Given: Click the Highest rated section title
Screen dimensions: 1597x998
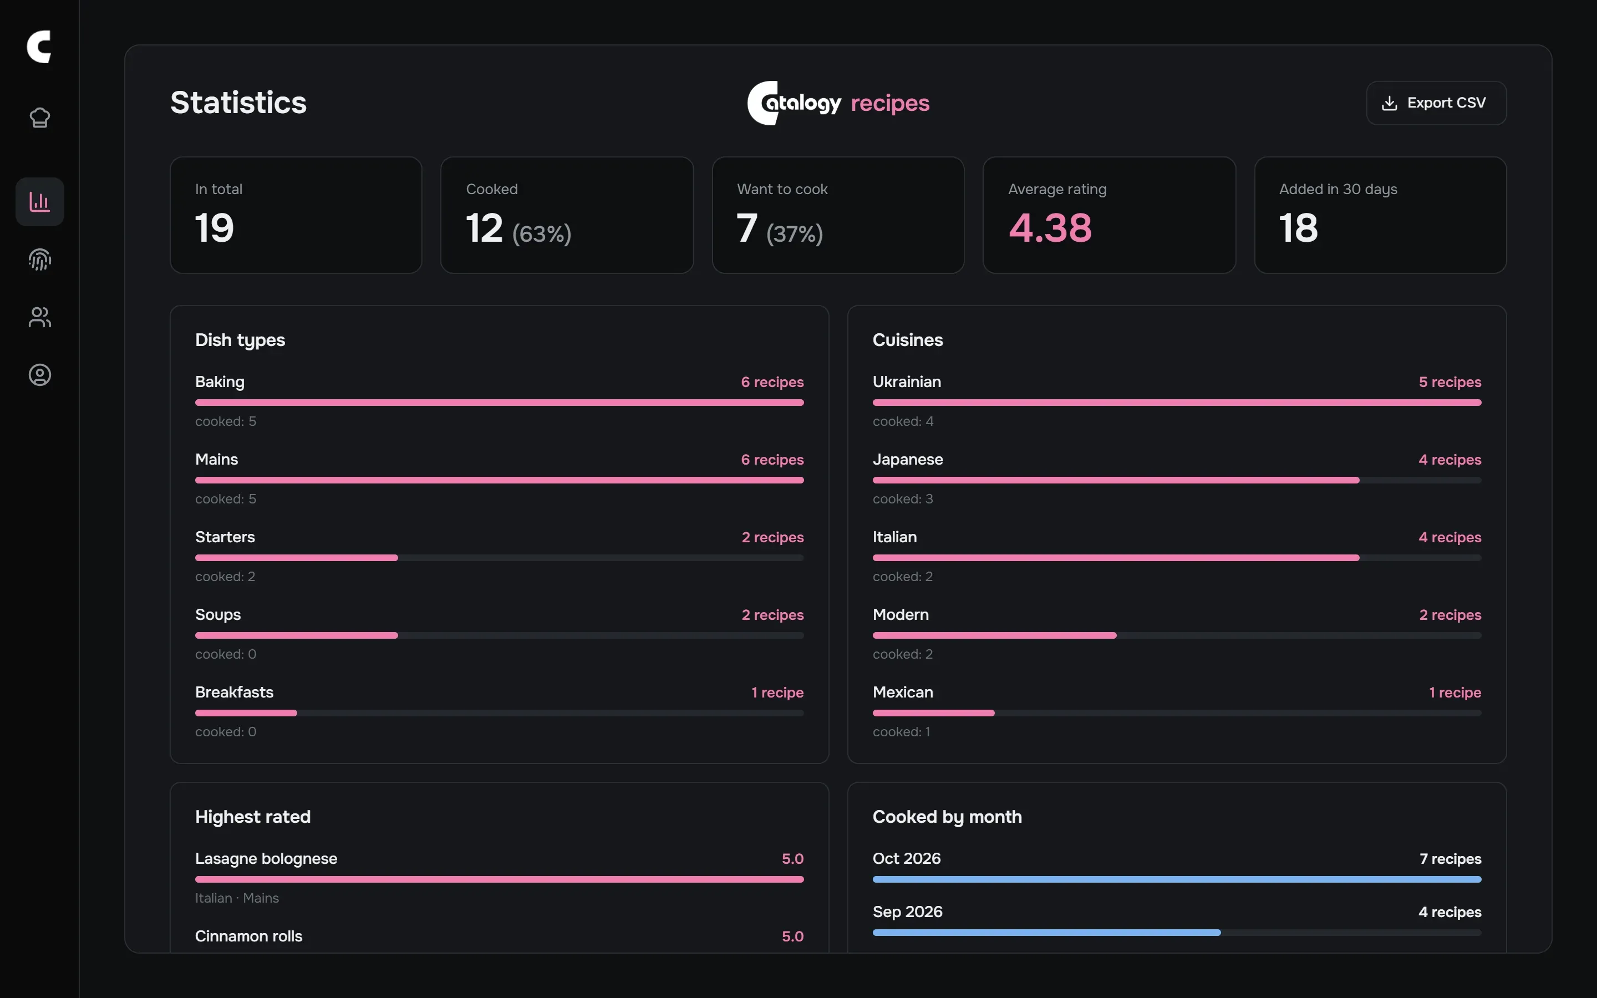Looking at the screenshot, I should coord(253,817).
